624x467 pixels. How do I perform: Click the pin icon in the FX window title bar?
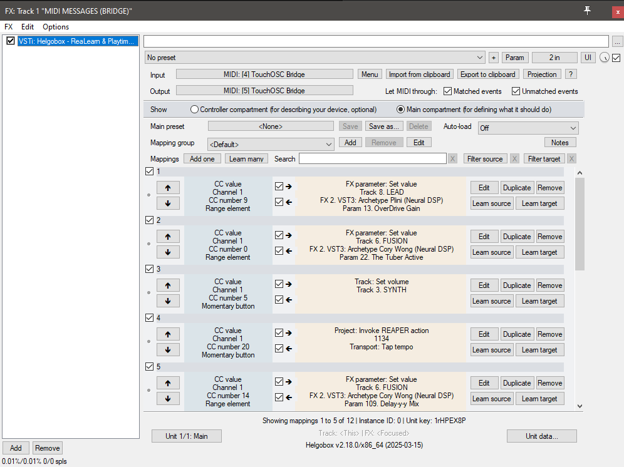[x=587, y=11]
